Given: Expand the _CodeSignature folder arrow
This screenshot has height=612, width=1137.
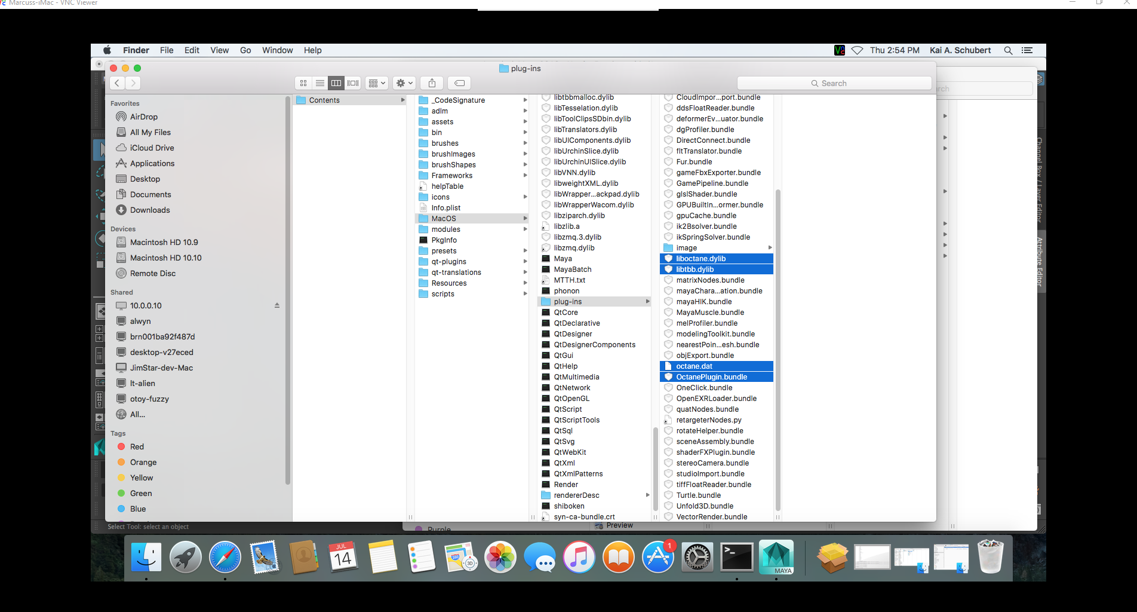Looking at the screenshot, I should click(x=526, y=100).
